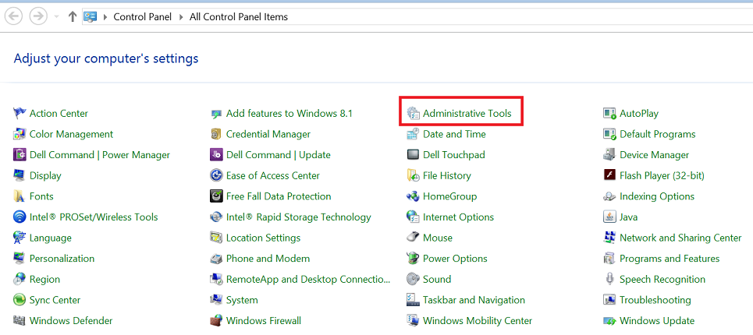Open the Network and Sharing Center link
The image size is (753, 335).
point(680,238)
